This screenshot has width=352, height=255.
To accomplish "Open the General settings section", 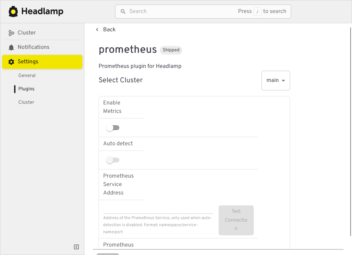I will coord(27,75).
